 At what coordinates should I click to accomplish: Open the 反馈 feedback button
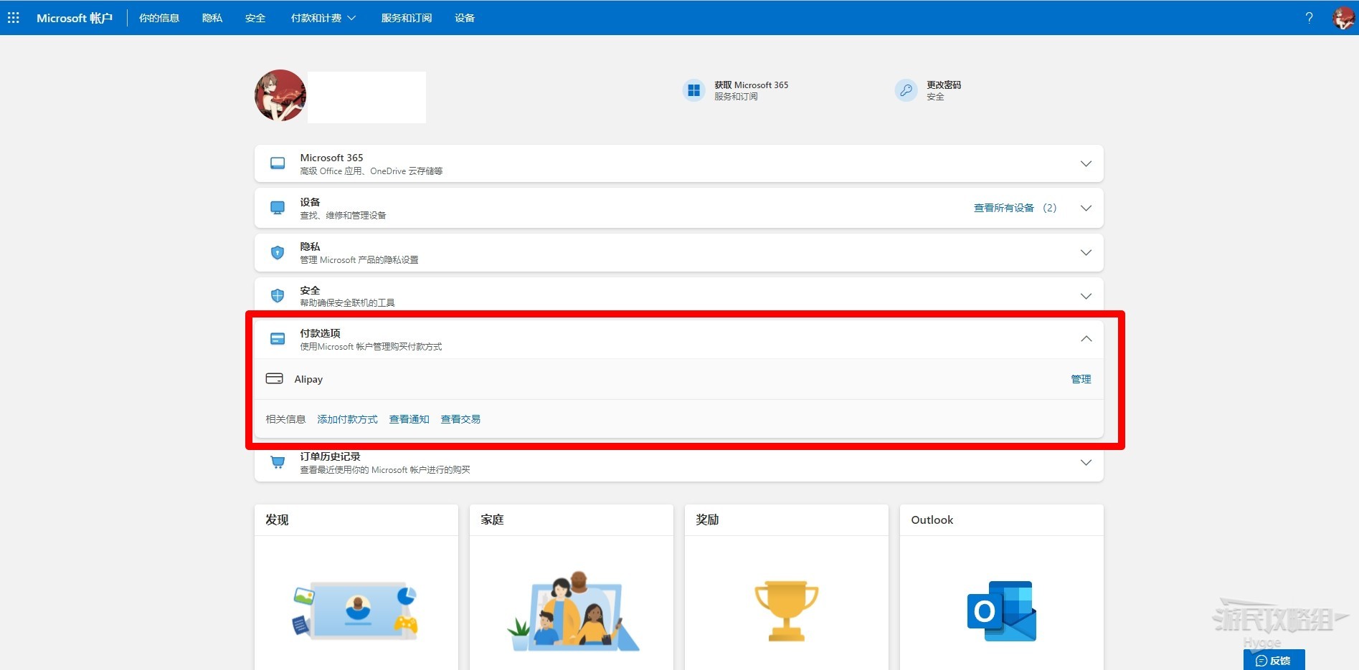pyautogui.click(x=1274, y=660)
